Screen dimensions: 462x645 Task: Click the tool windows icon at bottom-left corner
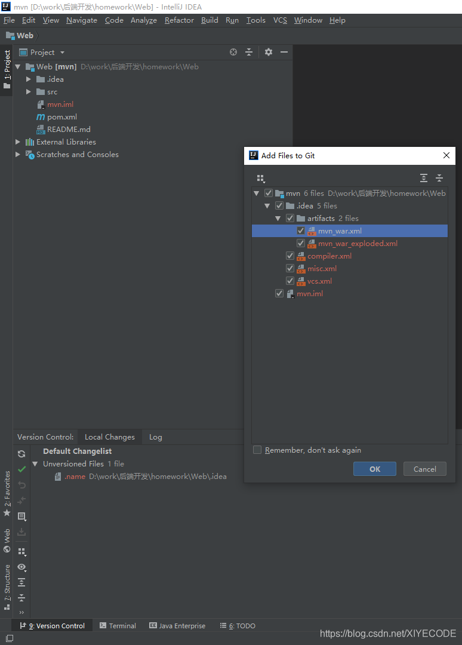(9, 638)
